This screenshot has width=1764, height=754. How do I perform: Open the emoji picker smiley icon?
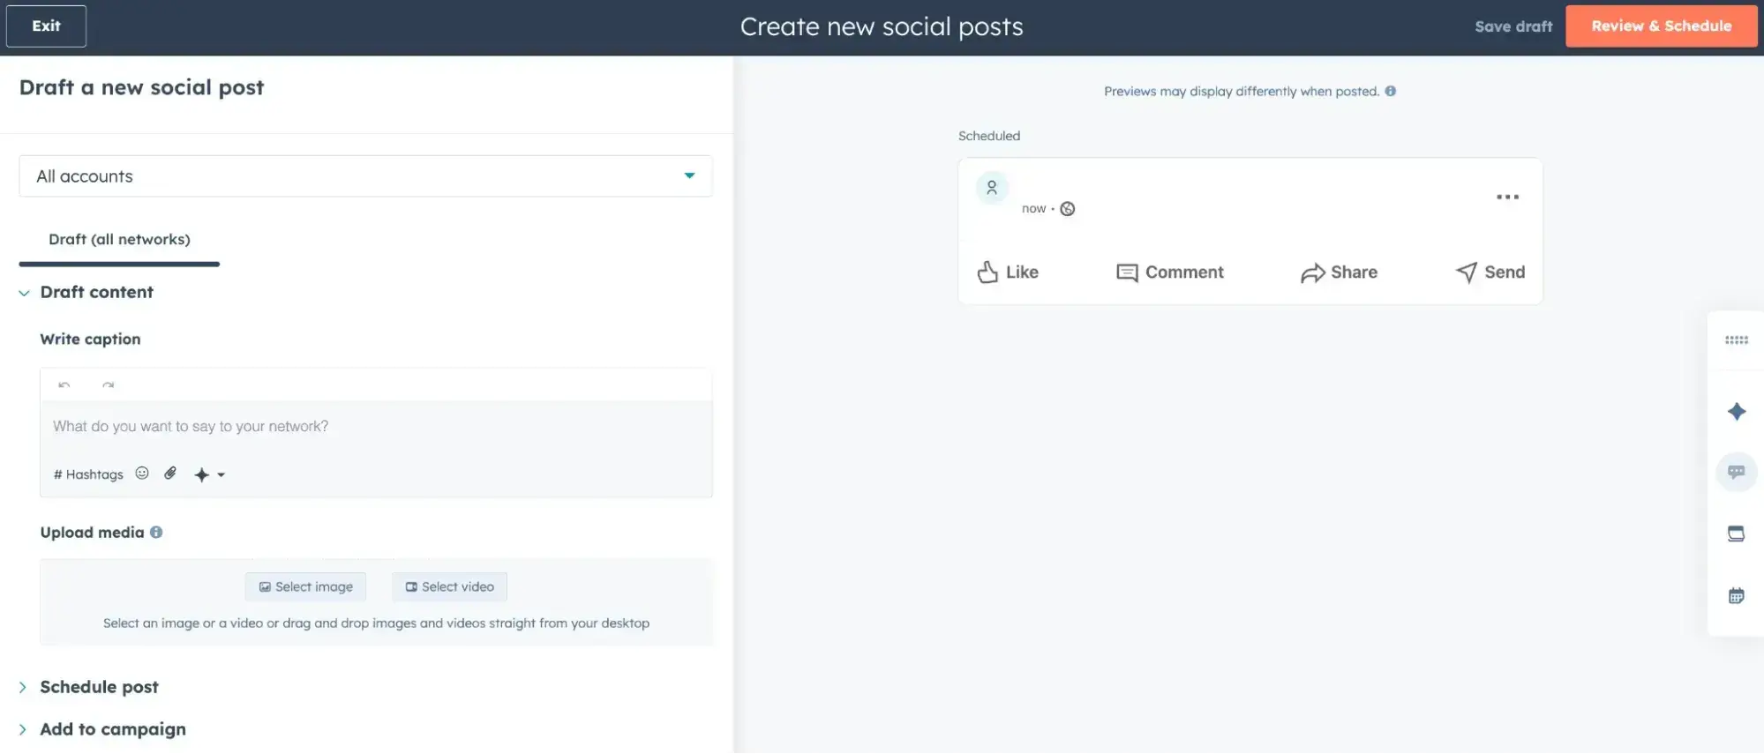point(142,474)
